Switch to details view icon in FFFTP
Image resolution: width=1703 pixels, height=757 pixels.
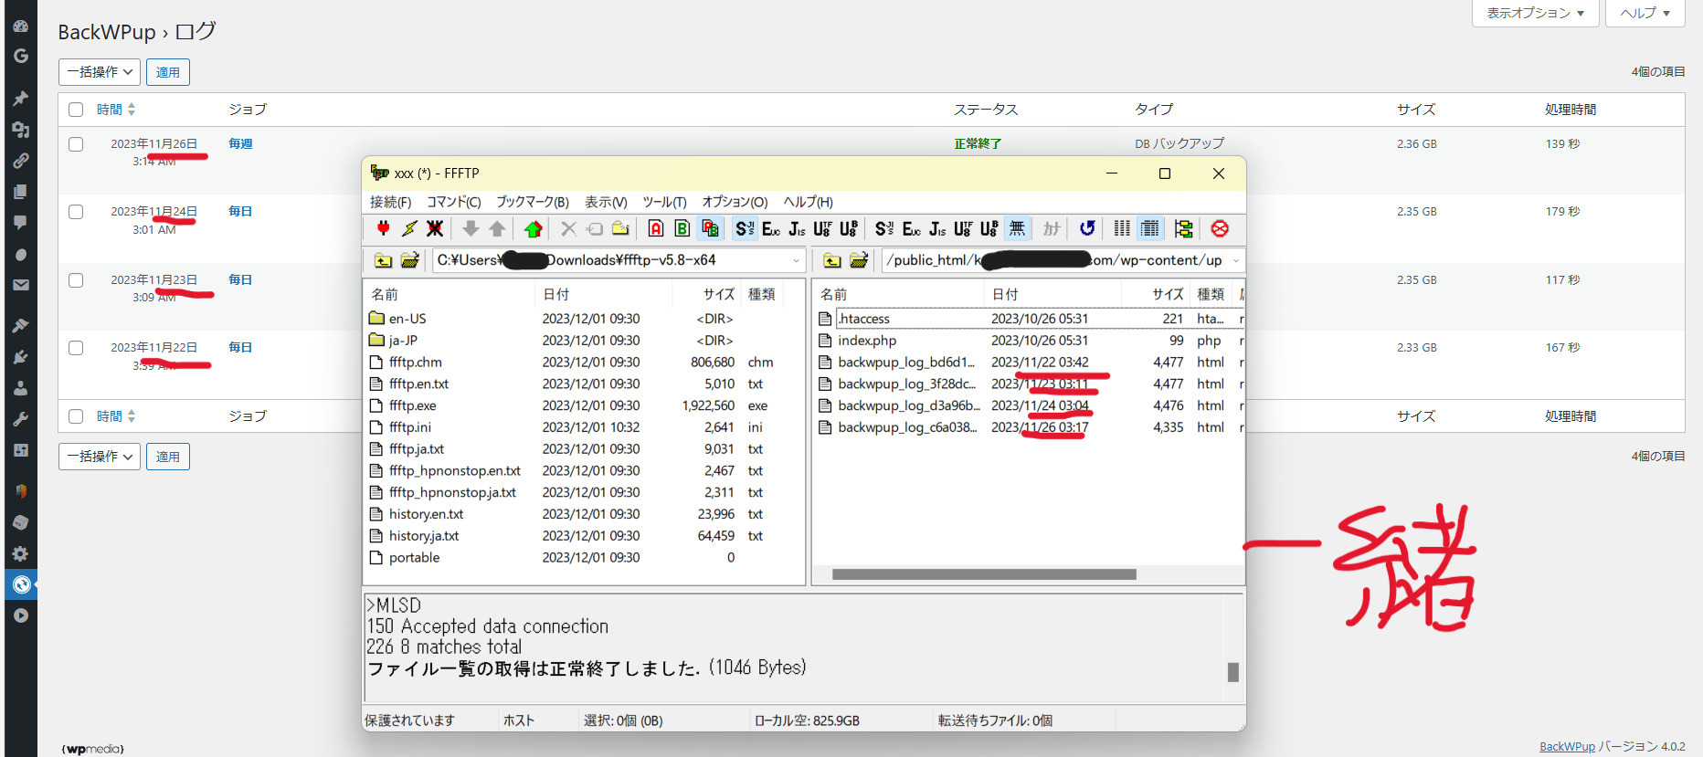[x=1150, y=228]
